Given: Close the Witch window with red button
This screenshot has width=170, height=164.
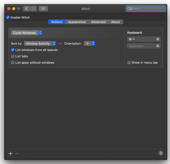Looking at the screenshot, I should pyautogui.click(x=9, y=9).
